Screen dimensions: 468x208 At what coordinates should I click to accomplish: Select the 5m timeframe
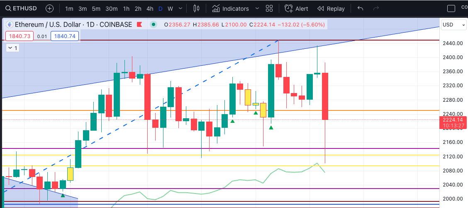pyautogui.click(x=96, y=9)
